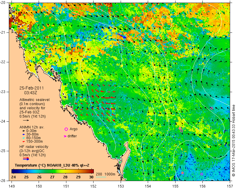Click the longitude axis label 156
The width and height of the screenshot is (236, 189).
pos(202,186)
